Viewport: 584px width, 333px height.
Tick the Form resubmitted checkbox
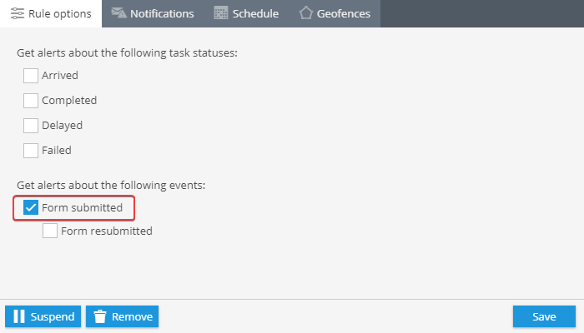[x=50, y=231]
